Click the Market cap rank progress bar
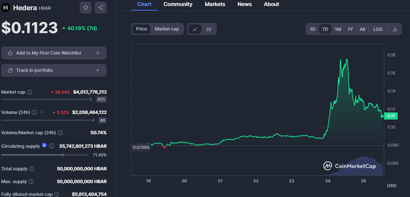Viewport: 410px width, 197px height. click(46, 100)
